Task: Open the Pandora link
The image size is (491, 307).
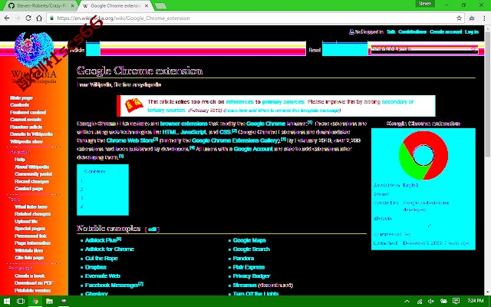Action: 243,258
